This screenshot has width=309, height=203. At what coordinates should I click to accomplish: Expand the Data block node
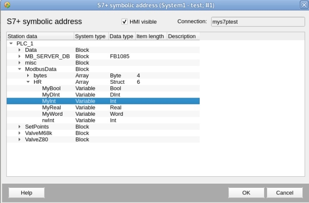tap(19, 50)
